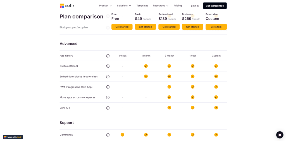Click Professional checkmark in Embed Softr blocks row
Screen dimensions: 286x141
click(169, 76)
